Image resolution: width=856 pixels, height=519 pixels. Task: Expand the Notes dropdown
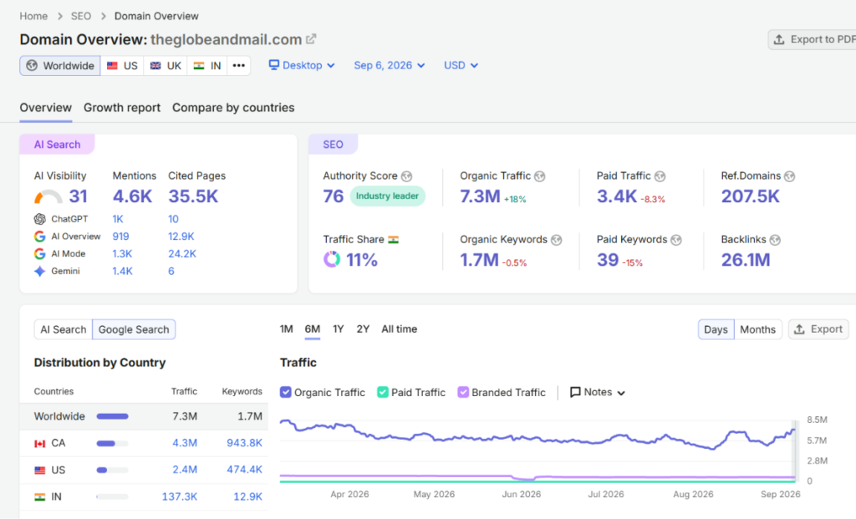tap(597, 393)
